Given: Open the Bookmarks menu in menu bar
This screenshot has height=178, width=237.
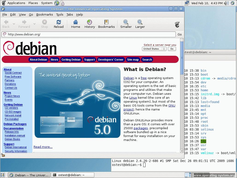Looking at the screenshot, I should 44,15.
